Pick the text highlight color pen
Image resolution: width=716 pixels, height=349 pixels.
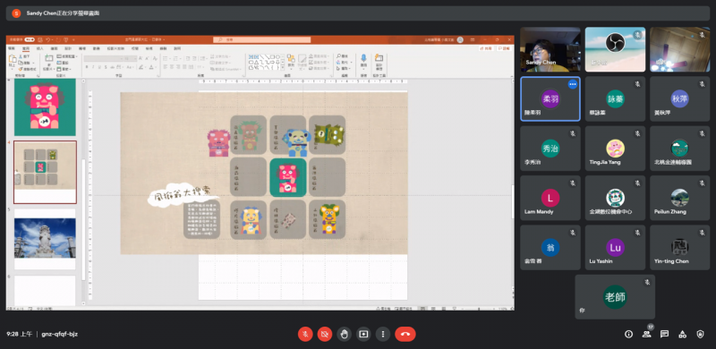[x=141, y=67]
